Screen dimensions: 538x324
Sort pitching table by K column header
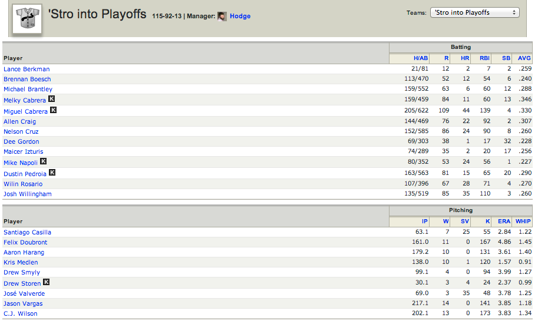pos(487,221)
